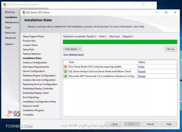Select Maintenance in Installation Center sidebar
The image size is (182, 132).
[x=12, y=22]
